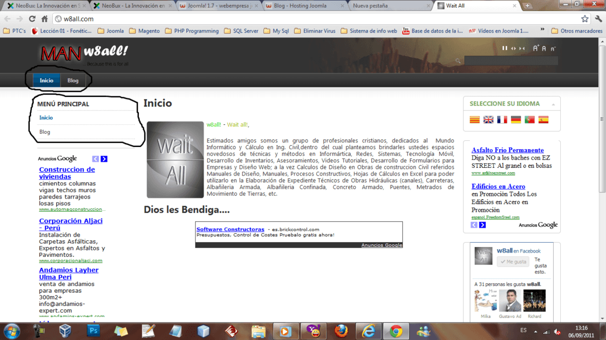Select the French flag language

[x=502, y=119]
